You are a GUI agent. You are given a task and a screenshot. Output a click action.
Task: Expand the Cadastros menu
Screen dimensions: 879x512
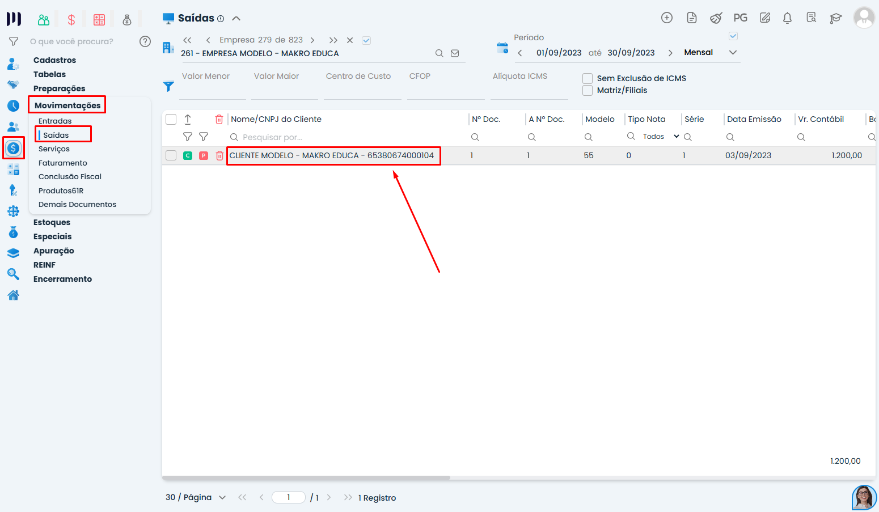(54, 60)
